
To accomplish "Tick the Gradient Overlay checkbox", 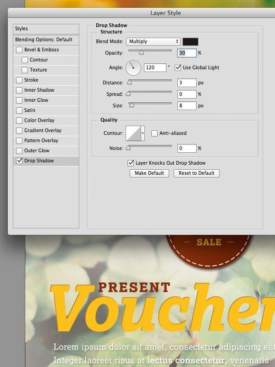I will [19, 130].
